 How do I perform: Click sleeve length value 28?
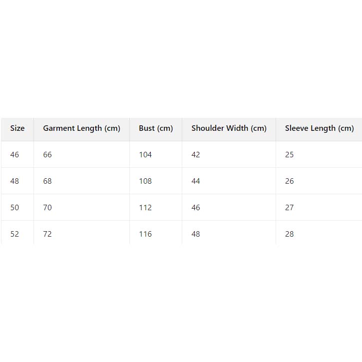(290, 234)
